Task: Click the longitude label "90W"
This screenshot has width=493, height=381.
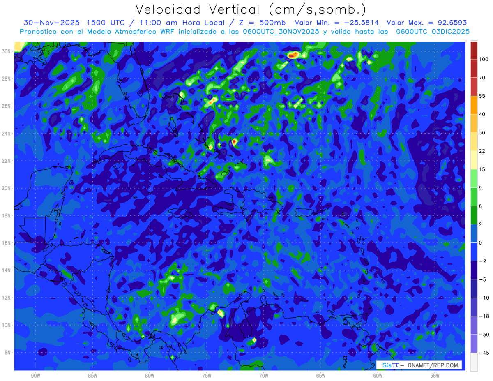Action: tap(35, 376)
